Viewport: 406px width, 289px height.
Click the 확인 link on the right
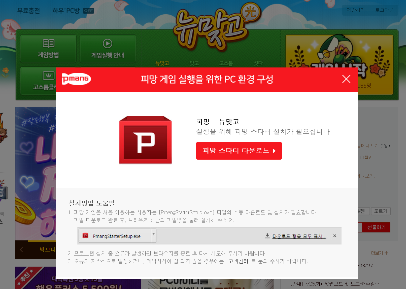[x=368, y=158]
